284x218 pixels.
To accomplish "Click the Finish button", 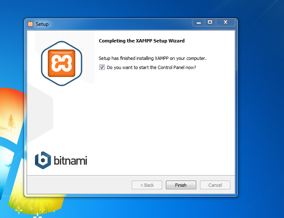I will (181, 185).
